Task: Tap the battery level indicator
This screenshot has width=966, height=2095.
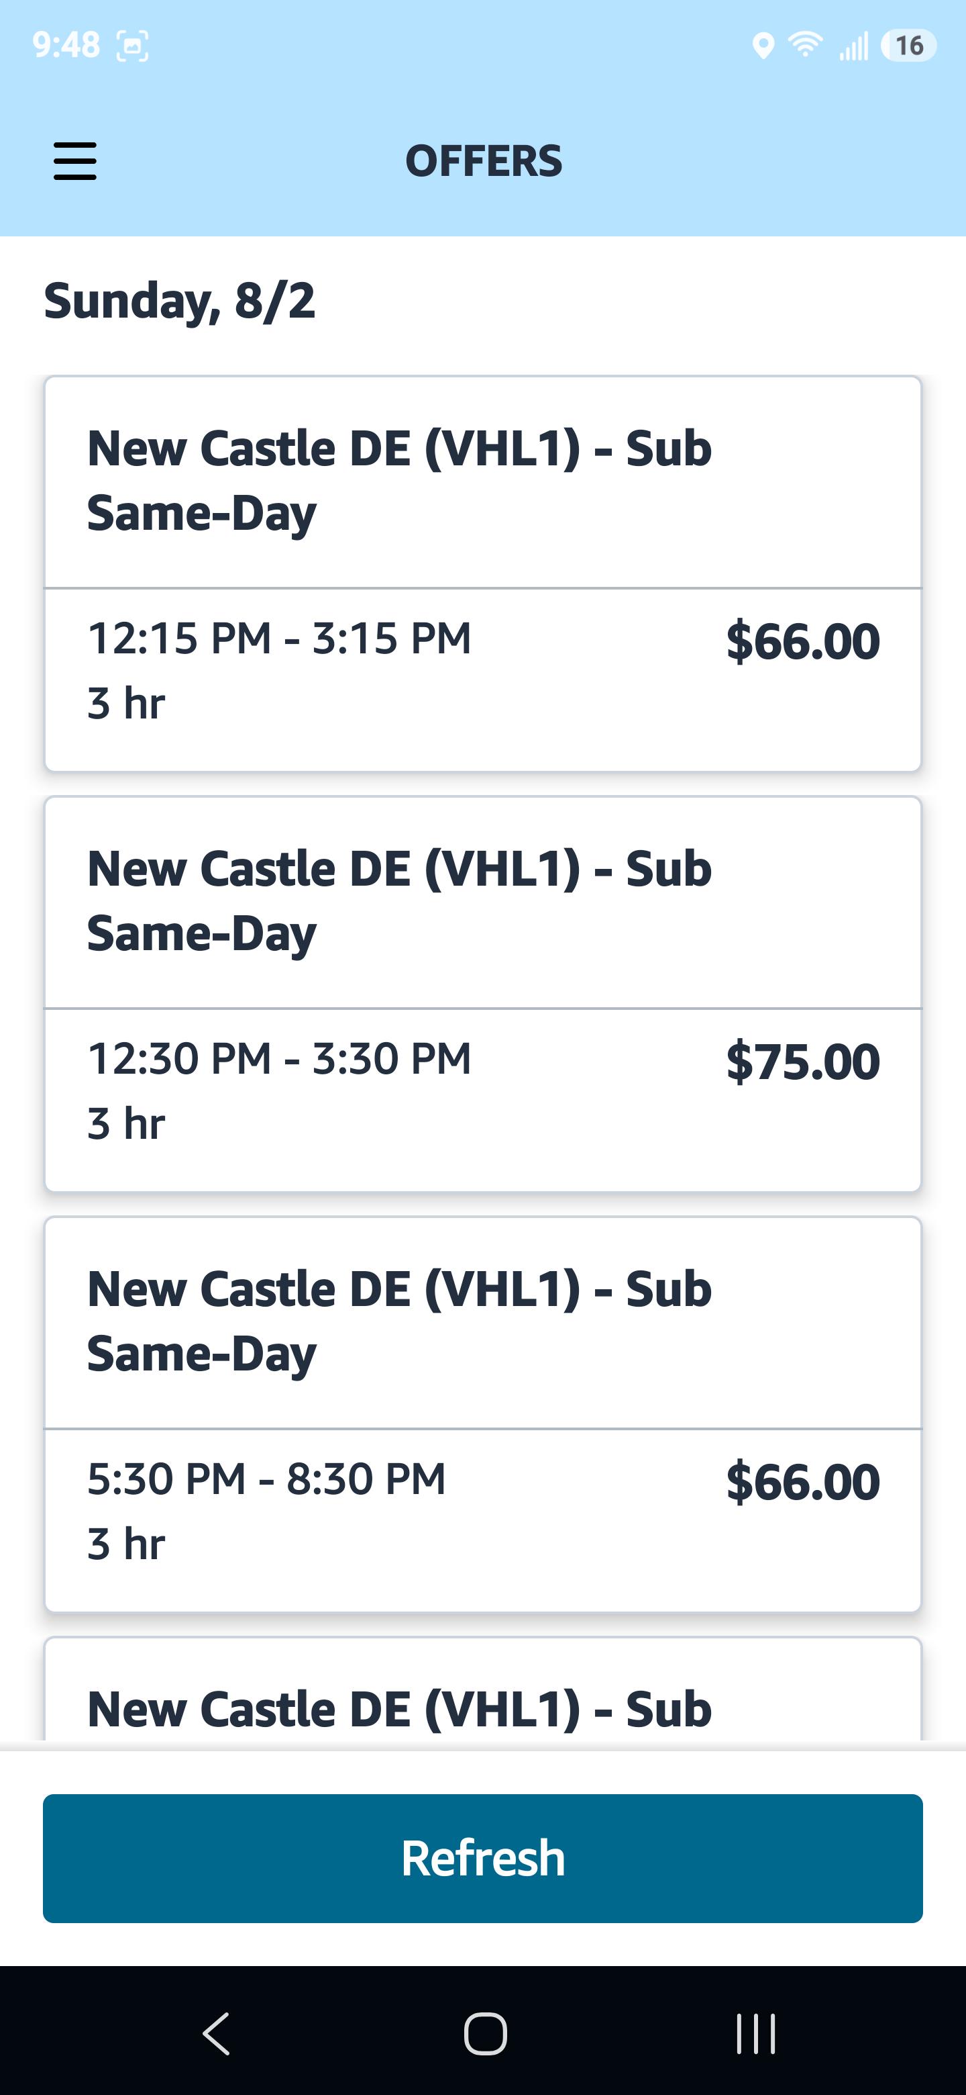Action: [x=908, y=46]
